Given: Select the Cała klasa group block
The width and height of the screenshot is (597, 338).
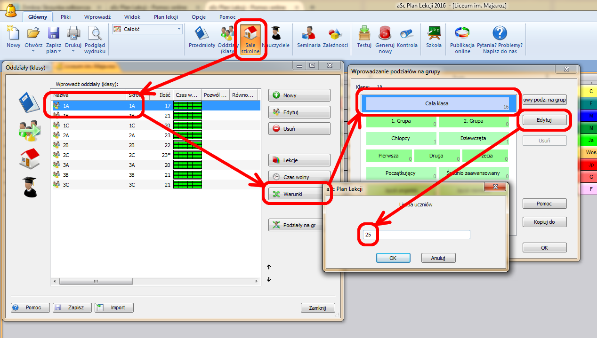Looking at the screenshot, I should click(438, 104).
